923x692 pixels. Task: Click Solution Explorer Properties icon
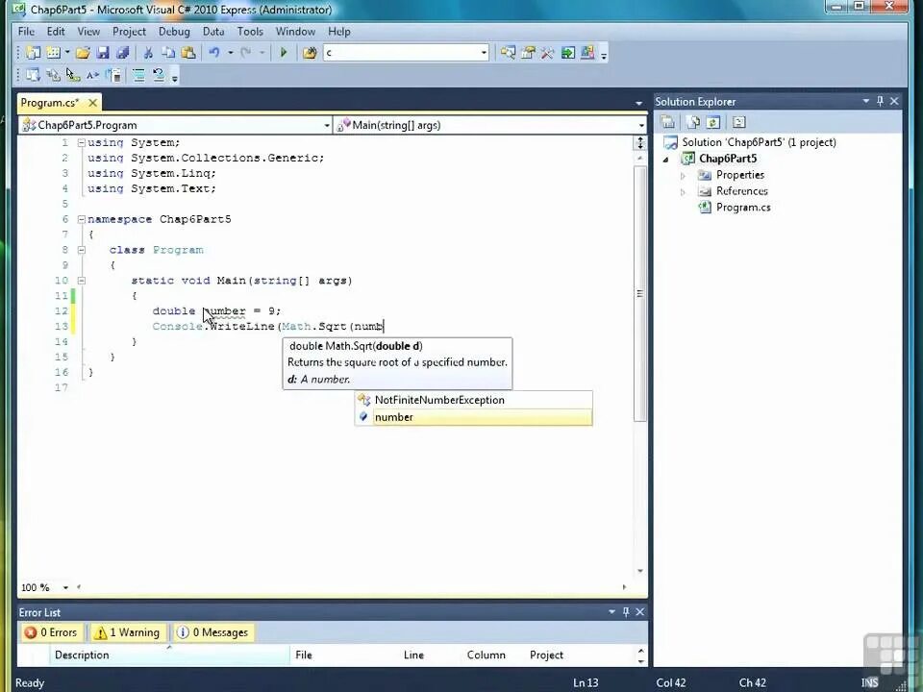pos(667,122)
